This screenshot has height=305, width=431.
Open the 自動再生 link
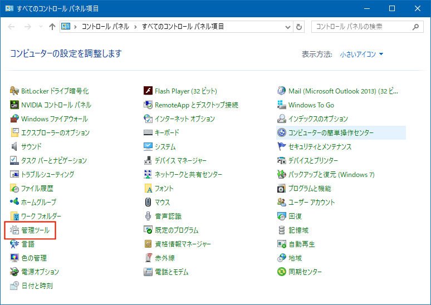302,244
